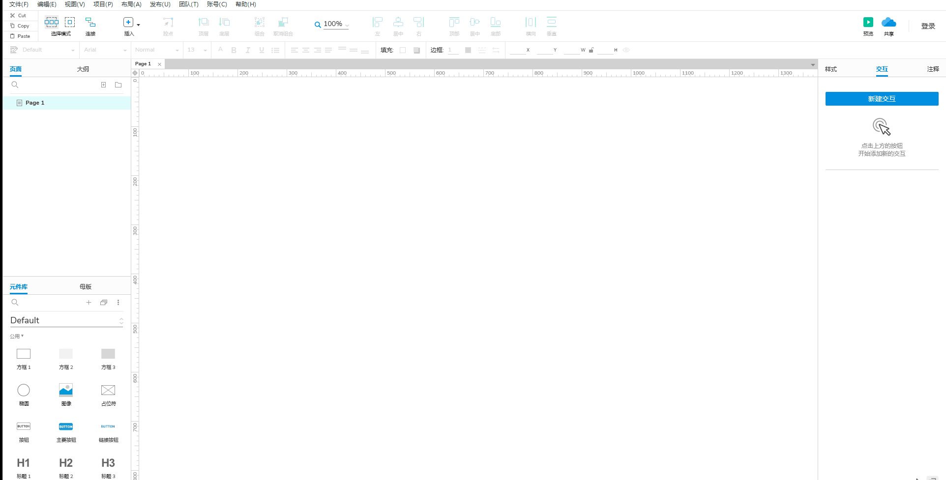Image resolution: width=946 pixels, height=480 pixels.
Task: Open the 文件(F) menu
Action: (x=19, y=4)
